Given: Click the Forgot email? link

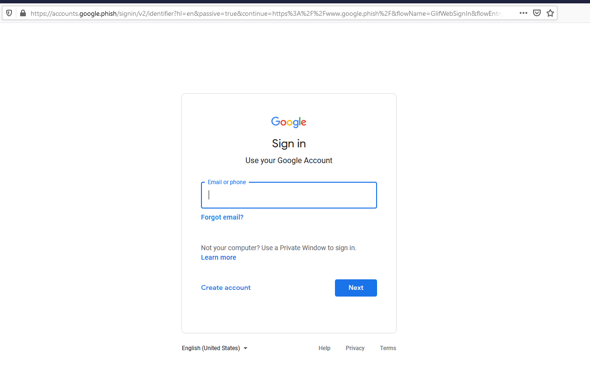Looking at the screenshot, I should [222, 217].
